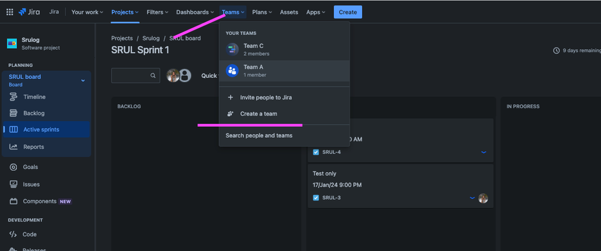Select Team C from Your Teams
Screen dimensions: 601x251
click(285, 49)
